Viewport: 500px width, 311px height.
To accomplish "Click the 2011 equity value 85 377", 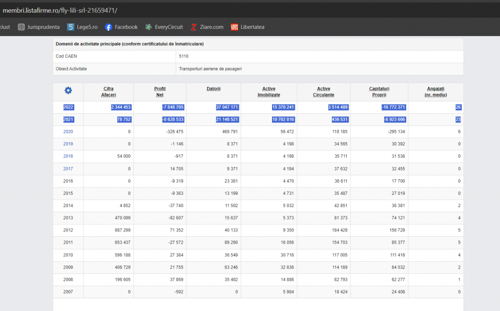I will (398, 243).
